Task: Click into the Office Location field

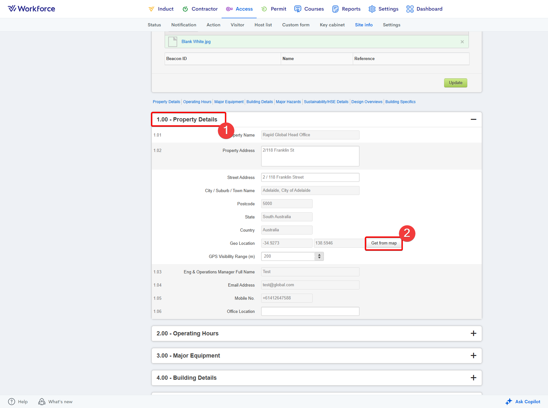Action: [310, 311]
